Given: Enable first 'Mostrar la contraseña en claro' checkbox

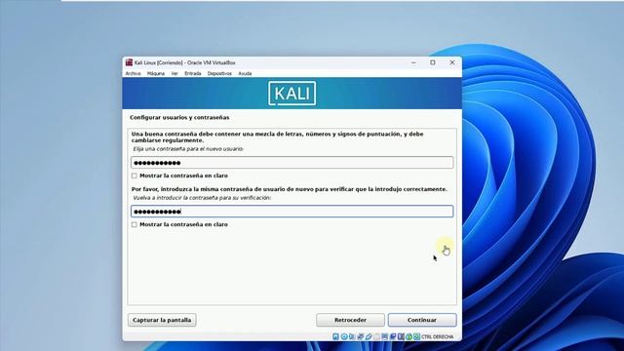Looking at the screenshot, I should (x=135, y=175).
